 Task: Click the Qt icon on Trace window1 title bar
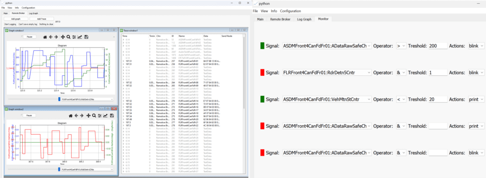pos(121,30)
